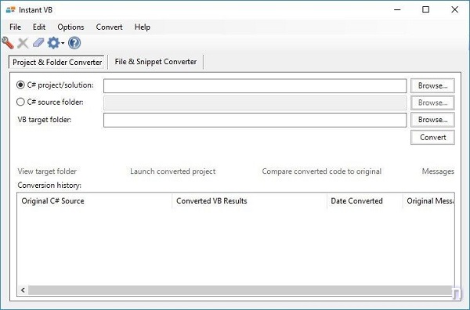Screen dimensions: 470x310
Task: Sort by the Original C# Source column
Action: click(95, 201)
